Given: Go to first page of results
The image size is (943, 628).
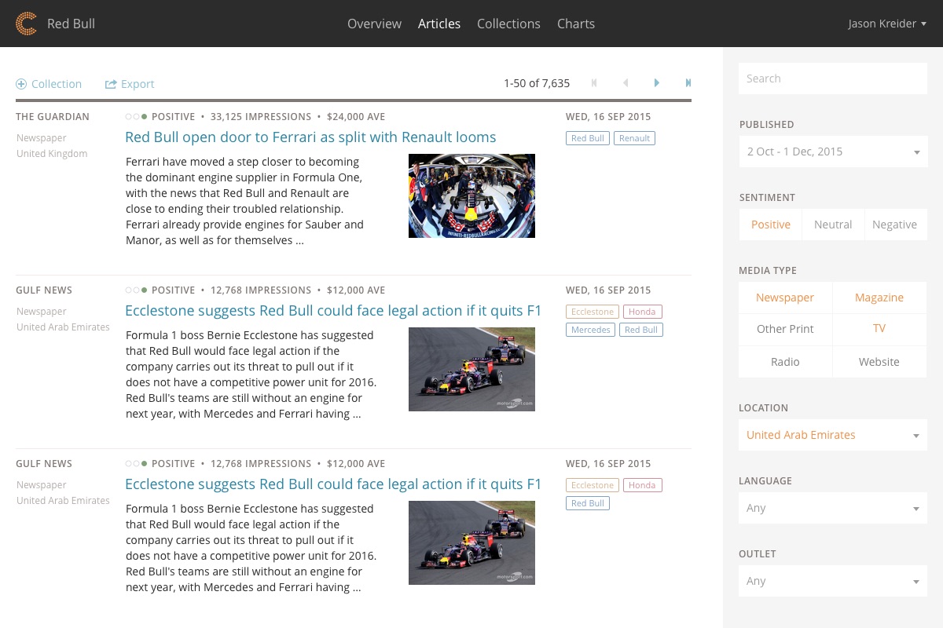Looking at the screenshot, I should point(594,83).
